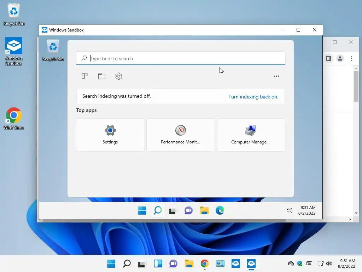
Task: Open Task View in Sandbox taskbar
Action: 173,210
